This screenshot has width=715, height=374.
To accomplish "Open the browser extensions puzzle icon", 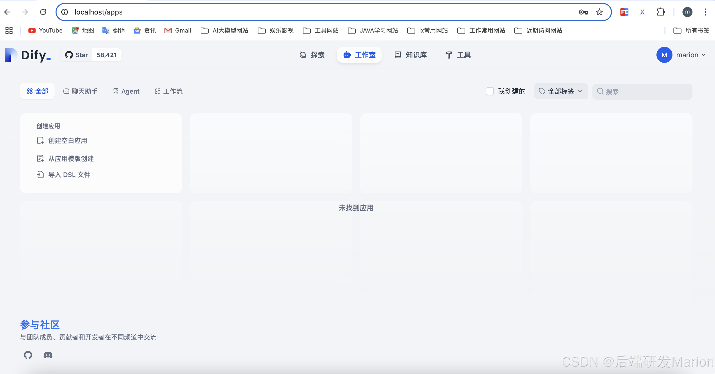I will pos(661,12).
